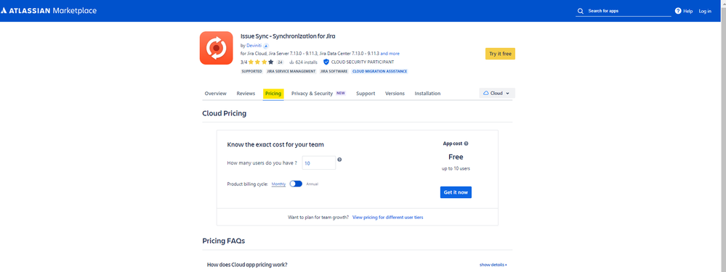
Task: Go to the Versions tab
Action: point(395,94)
